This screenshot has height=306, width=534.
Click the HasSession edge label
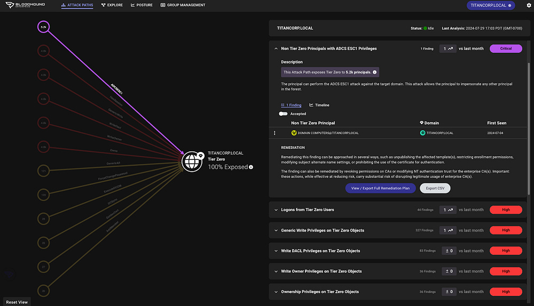[116, 101]
